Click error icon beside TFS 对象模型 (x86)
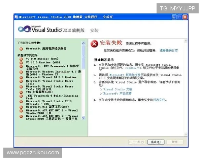This screenshot has height=161, width=202. tap(21, 92)
